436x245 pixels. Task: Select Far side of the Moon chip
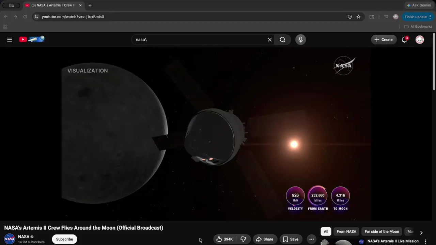point(382,231)
